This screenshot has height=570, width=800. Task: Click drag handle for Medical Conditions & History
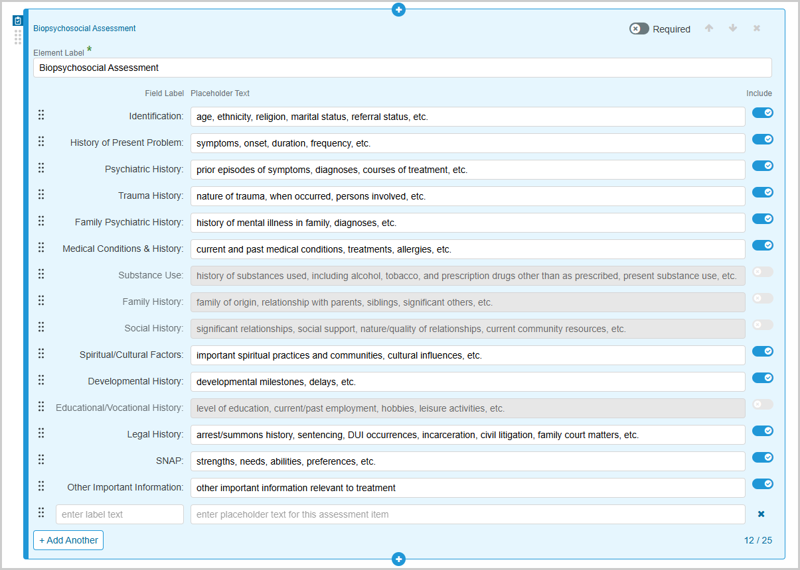[41, 247]
